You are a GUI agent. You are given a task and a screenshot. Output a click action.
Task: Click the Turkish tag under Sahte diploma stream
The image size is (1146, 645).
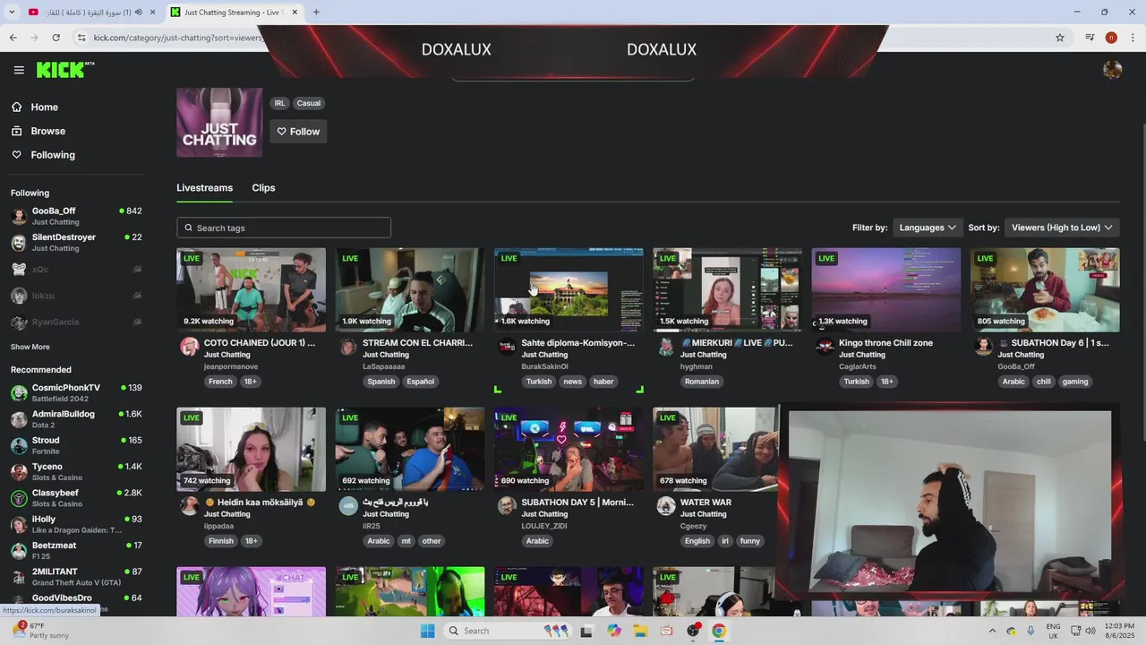[x=539, y=382]
